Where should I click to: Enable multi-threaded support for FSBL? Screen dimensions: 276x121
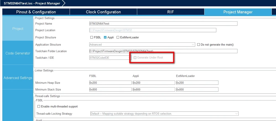coord(39,106)
